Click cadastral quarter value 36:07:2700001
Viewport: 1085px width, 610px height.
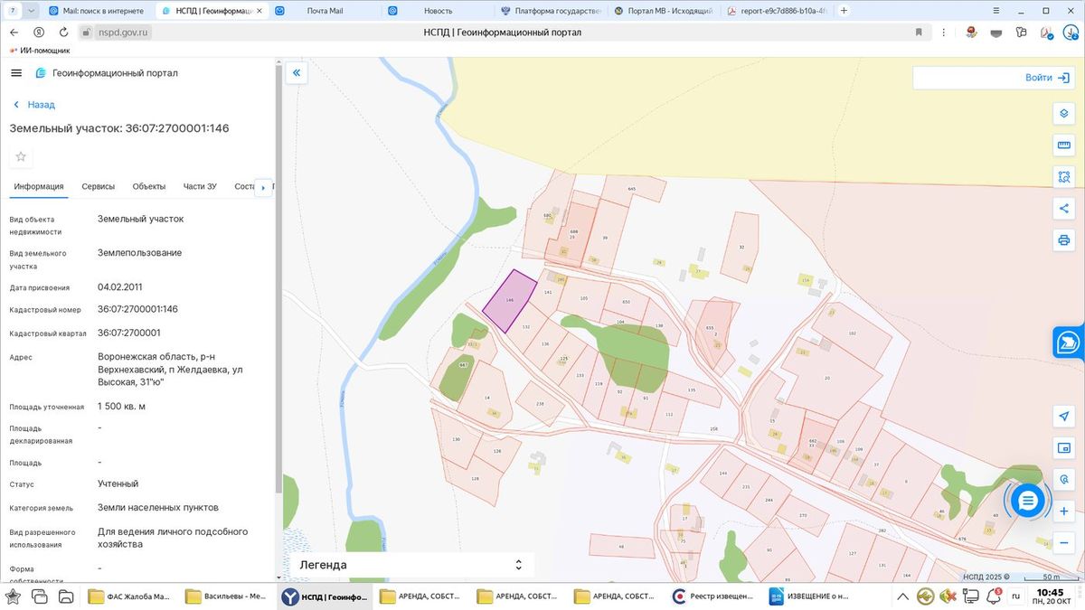pos(129,333)
